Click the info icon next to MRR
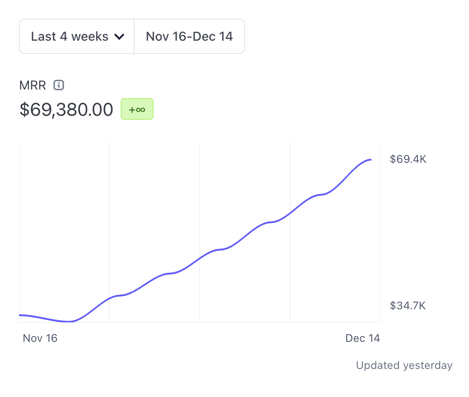 click(x=59, y=85)
